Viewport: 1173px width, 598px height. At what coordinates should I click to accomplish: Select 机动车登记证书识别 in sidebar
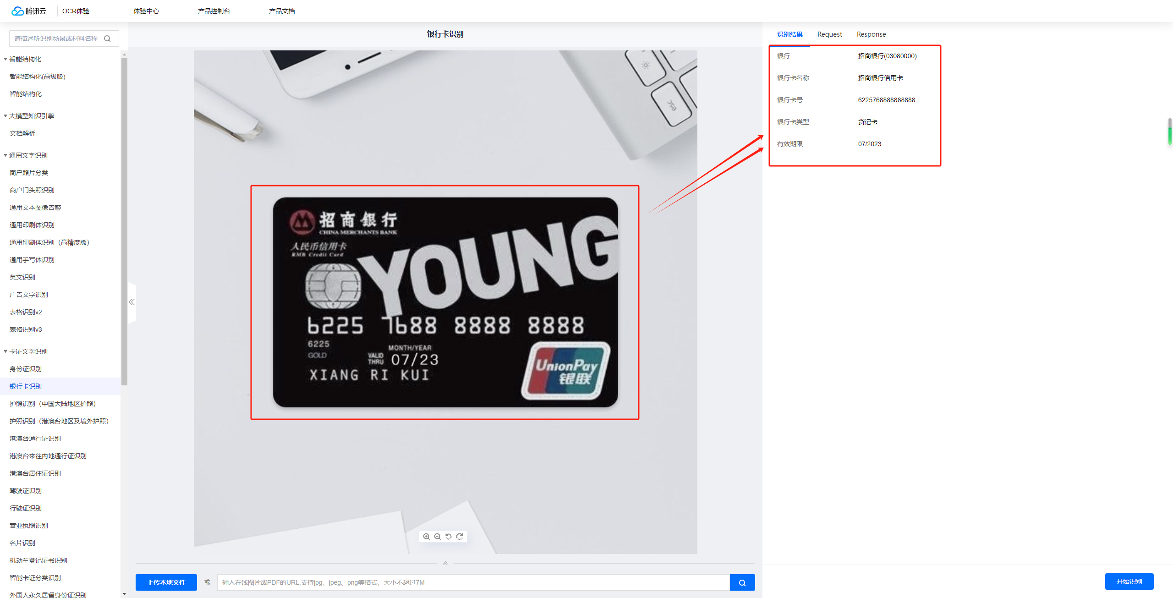[38, 560]
